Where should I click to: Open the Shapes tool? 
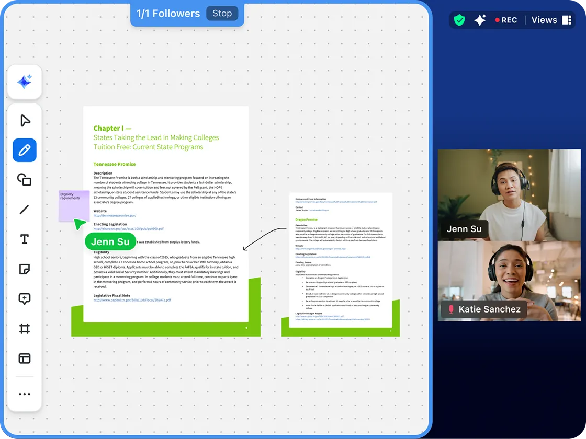(24, 180)
